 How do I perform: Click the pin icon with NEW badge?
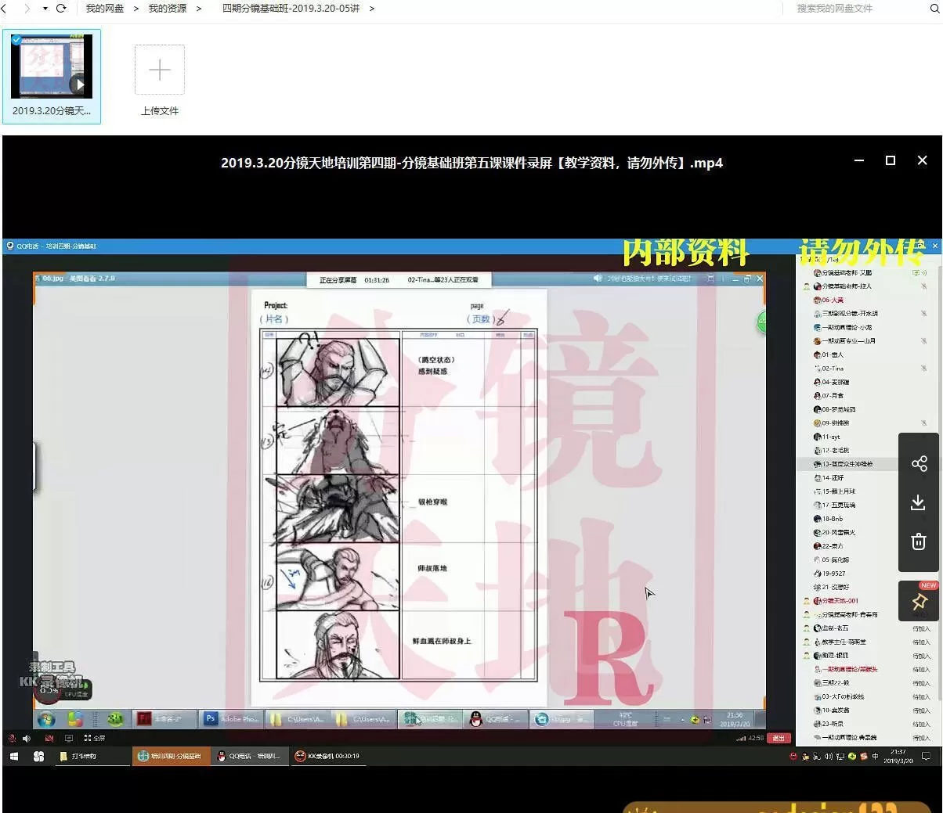(919, 601)
